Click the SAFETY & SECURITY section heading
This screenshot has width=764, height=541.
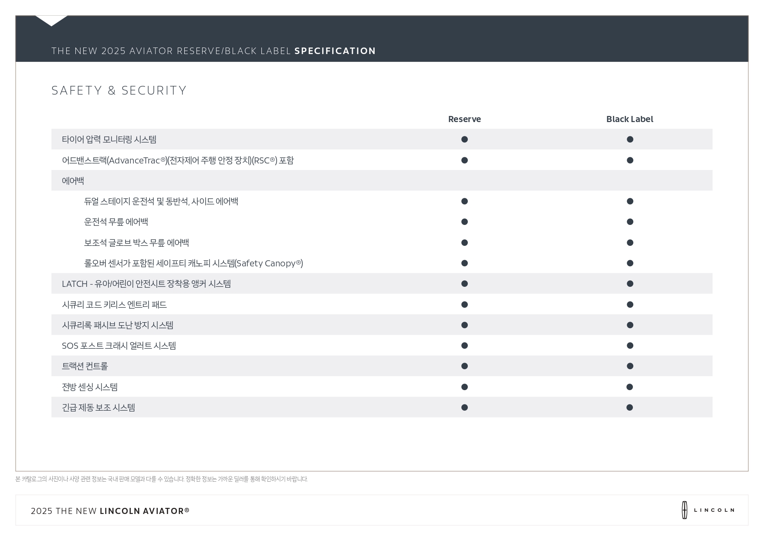pyautogui.click(x=119, y=90)
